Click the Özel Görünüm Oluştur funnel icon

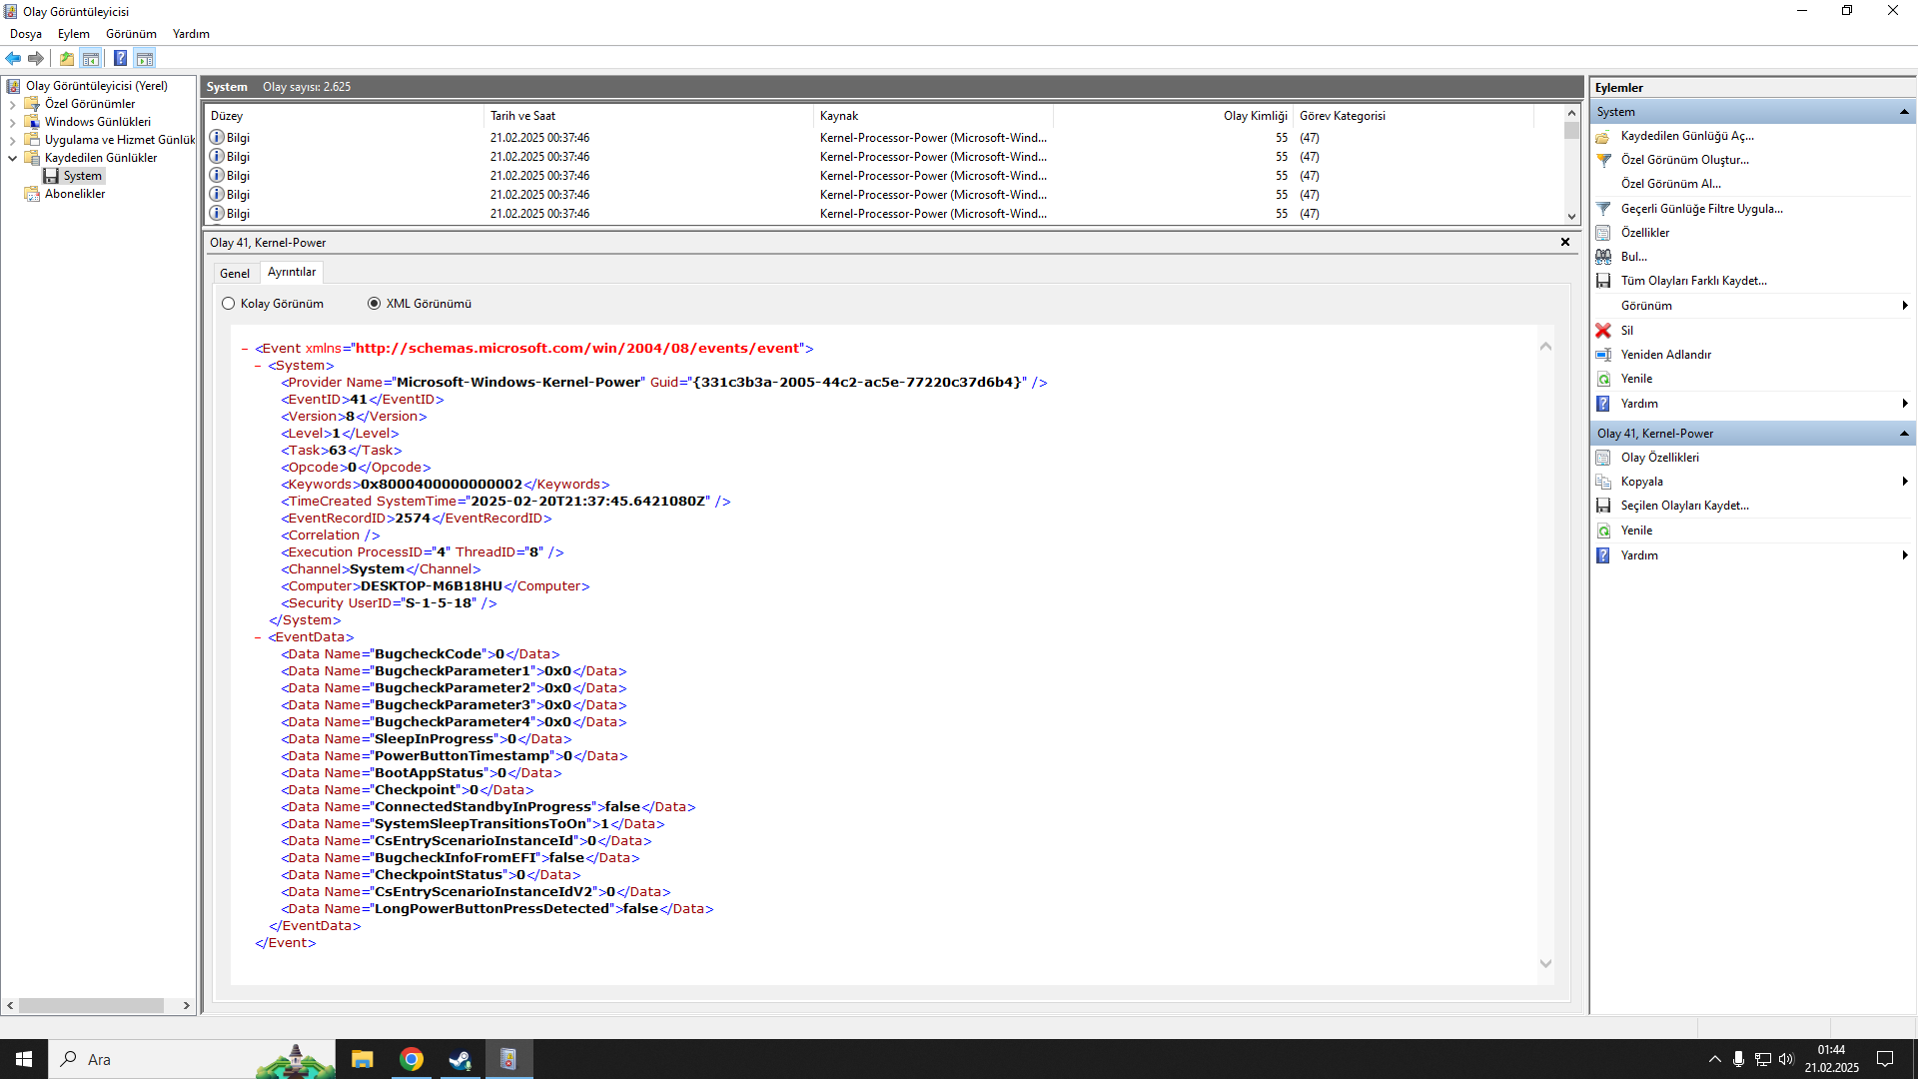pyautogui.click(x=1603, y=160)
